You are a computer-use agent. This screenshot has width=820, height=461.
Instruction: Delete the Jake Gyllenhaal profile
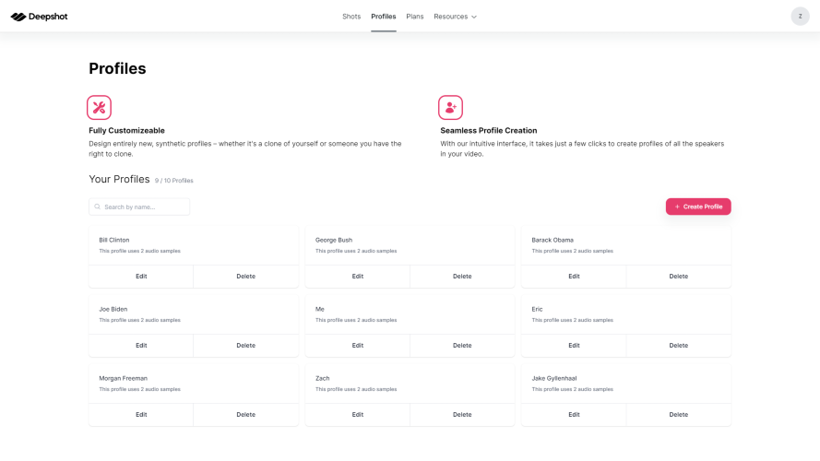(x=678, y=415)
